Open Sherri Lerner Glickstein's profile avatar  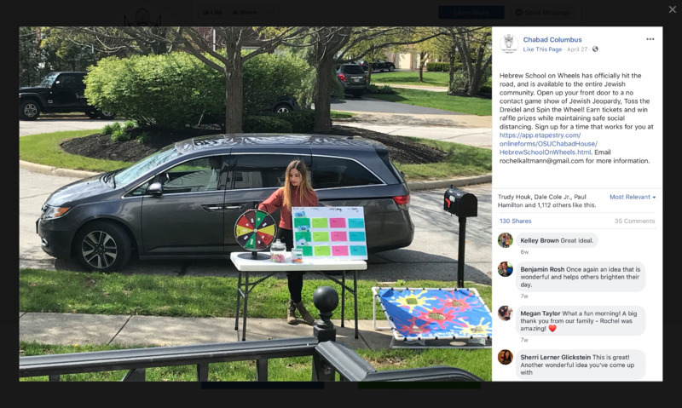[506, 357]
